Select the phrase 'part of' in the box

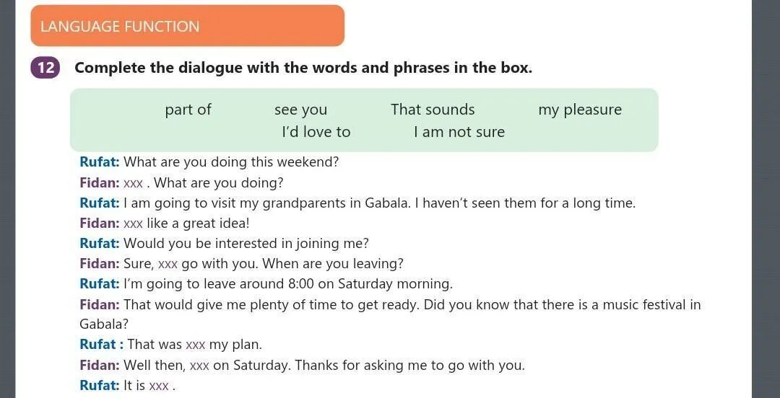pyautogui.click(x=188, y=110)
